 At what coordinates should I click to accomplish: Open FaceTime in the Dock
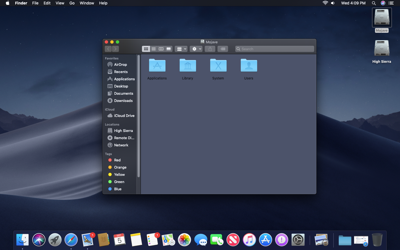(217, 240)
